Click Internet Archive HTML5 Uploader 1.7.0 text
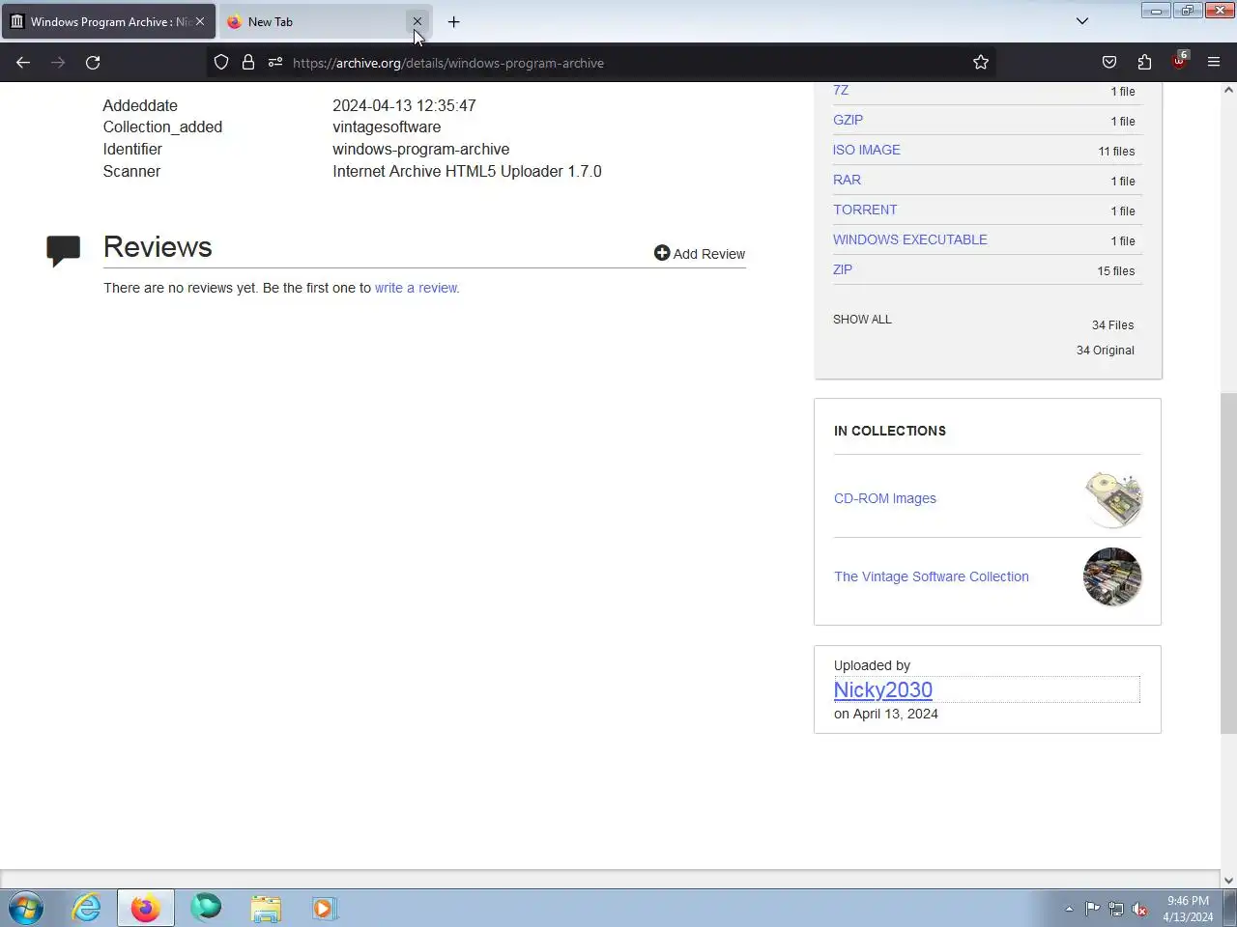The width and height of the screenshot is (1237, 927). 467,171
